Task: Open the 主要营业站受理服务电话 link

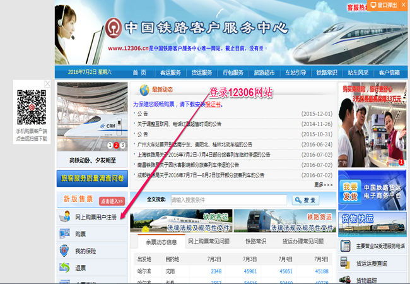Action: coord(380,246)
